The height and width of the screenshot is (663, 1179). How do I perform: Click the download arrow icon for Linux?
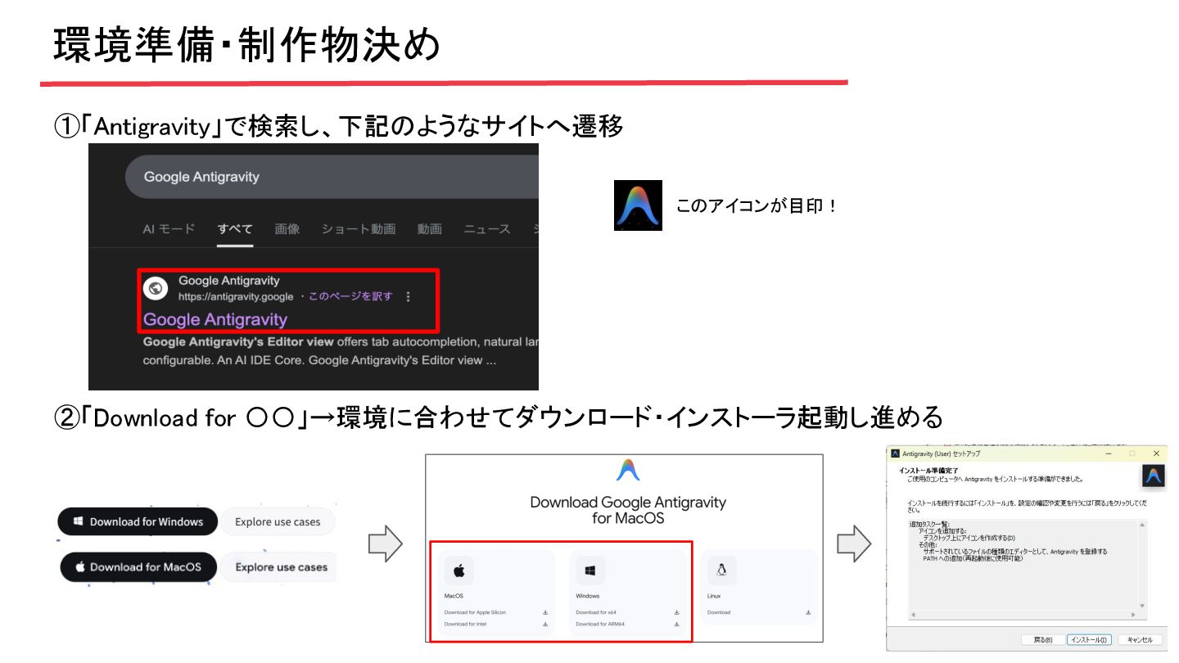(808, 612)
